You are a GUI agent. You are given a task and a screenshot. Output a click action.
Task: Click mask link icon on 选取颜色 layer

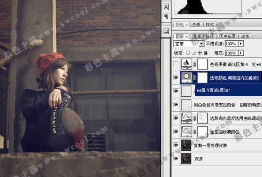click(x=195, y=77)
